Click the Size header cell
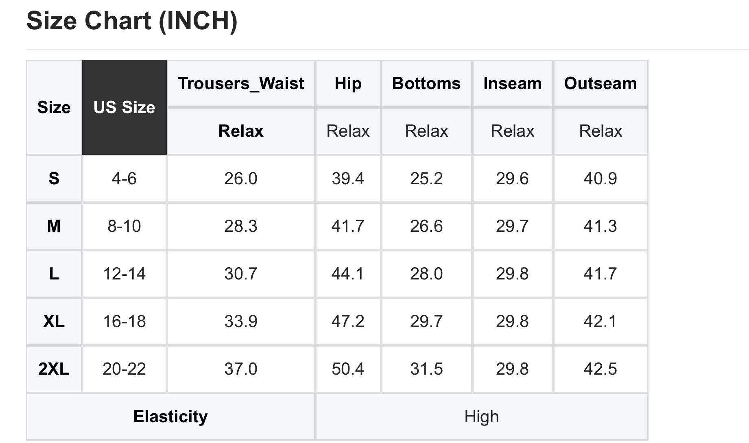Viewport: 749px width, 443px height. pos(54,107)
